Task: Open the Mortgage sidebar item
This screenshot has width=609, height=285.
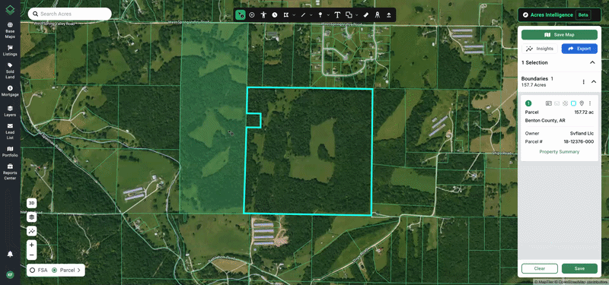Action: point(10,91)
